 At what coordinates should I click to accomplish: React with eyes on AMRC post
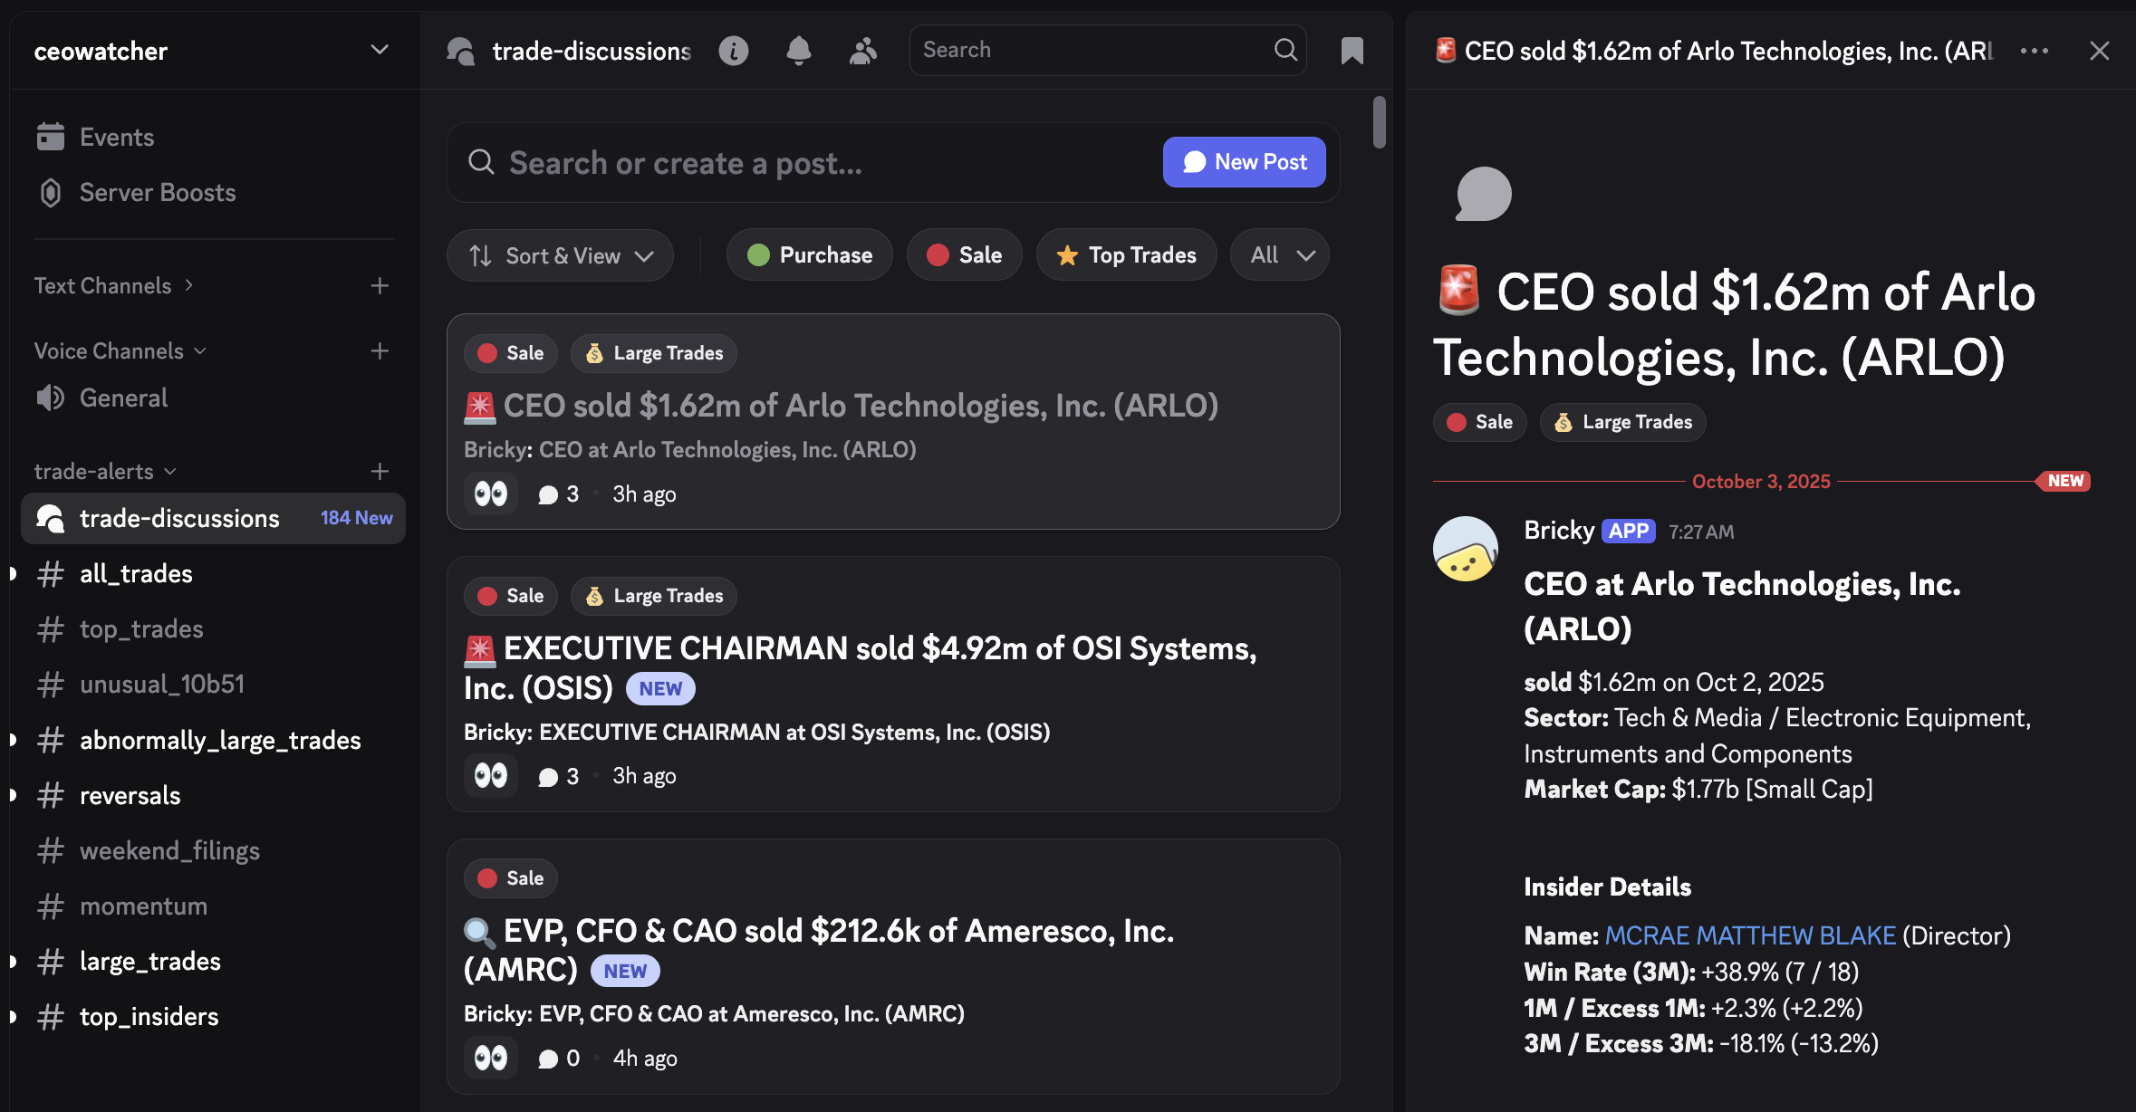[491, 1058]
